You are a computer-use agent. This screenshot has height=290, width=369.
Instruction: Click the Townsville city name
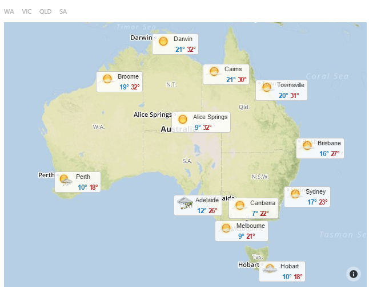pos(291,85)
